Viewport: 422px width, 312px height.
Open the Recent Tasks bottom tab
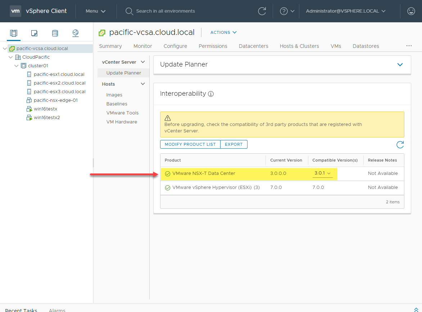(x=21, y=310)
